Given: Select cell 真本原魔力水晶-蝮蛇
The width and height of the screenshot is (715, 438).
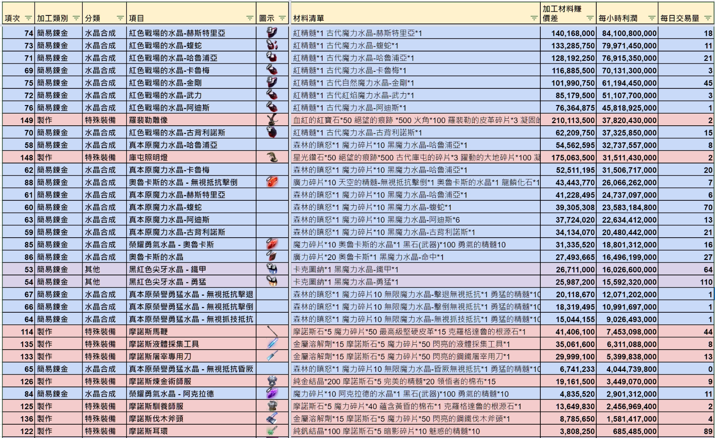Looking at the screenshot, I should (x=191, y=207).
